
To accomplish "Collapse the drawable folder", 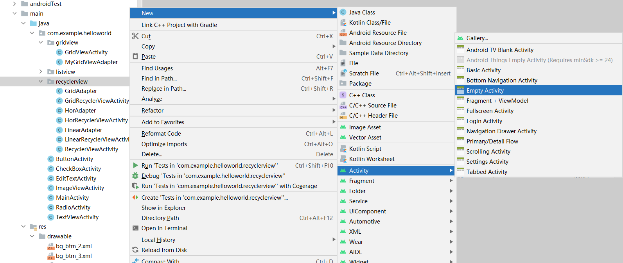I will (x=32, y=236).
